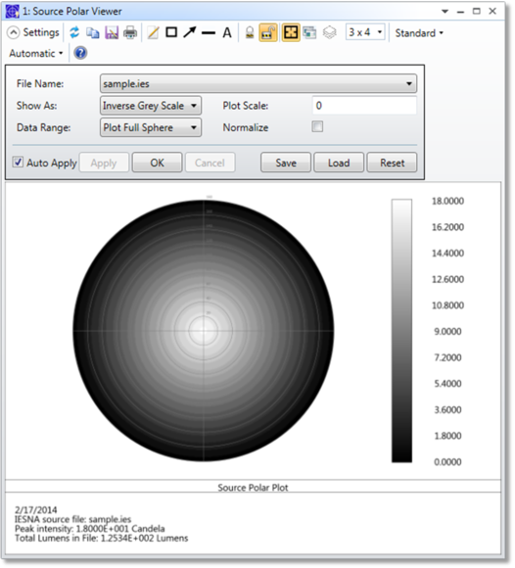Click the OK button
Screen dimensions: 515x568
[x=158, y=163]
